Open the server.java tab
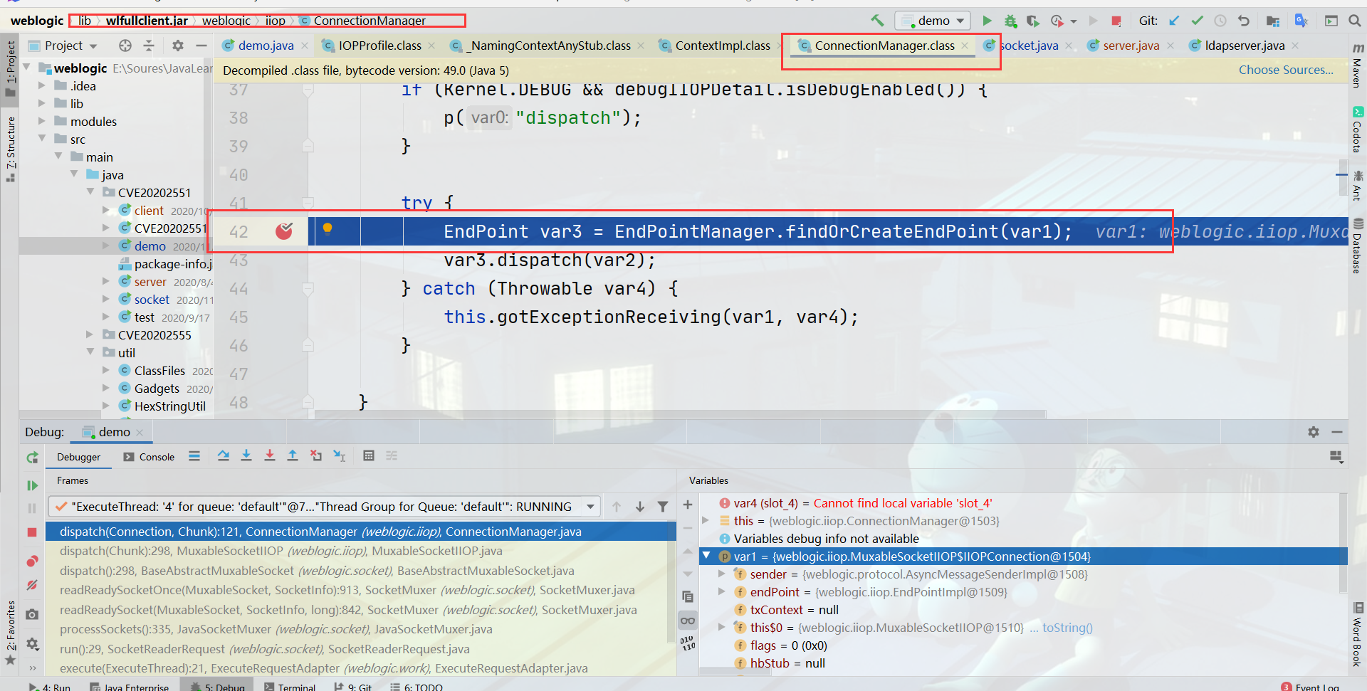 coord(1131,46)
